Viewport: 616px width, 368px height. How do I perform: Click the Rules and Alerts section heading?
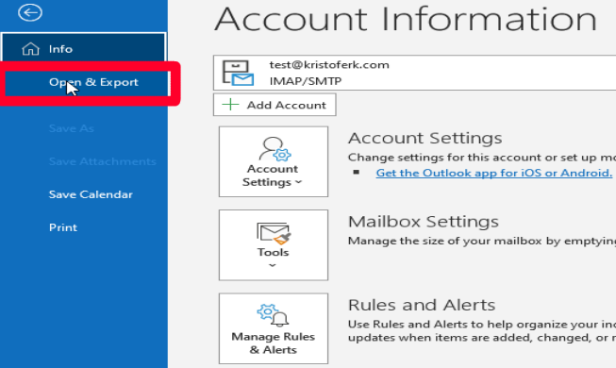click(x=422, y=305)
